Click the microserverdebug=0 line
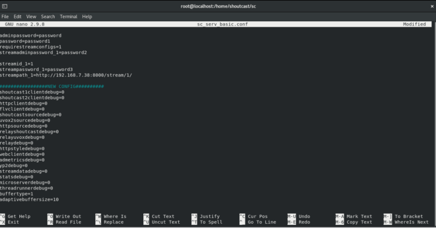Image resolution: width=436 pixels, height=228 pixels. click(x=25, y=183)
